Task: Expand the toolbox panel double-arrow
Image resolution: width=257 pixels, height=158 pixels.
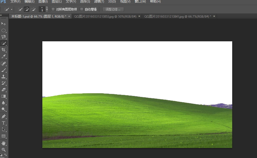Action: coord(1,15)
